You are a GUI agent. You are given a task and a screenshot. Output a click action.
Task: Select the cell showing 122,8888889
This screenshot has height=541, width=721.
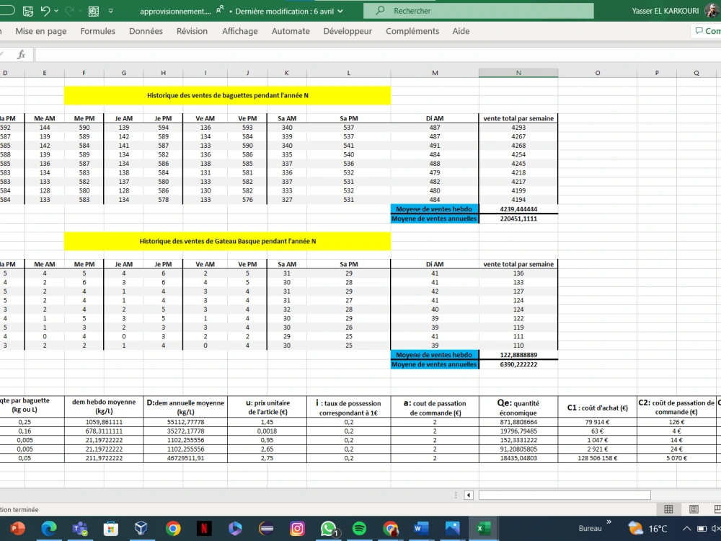click(518, 355)
